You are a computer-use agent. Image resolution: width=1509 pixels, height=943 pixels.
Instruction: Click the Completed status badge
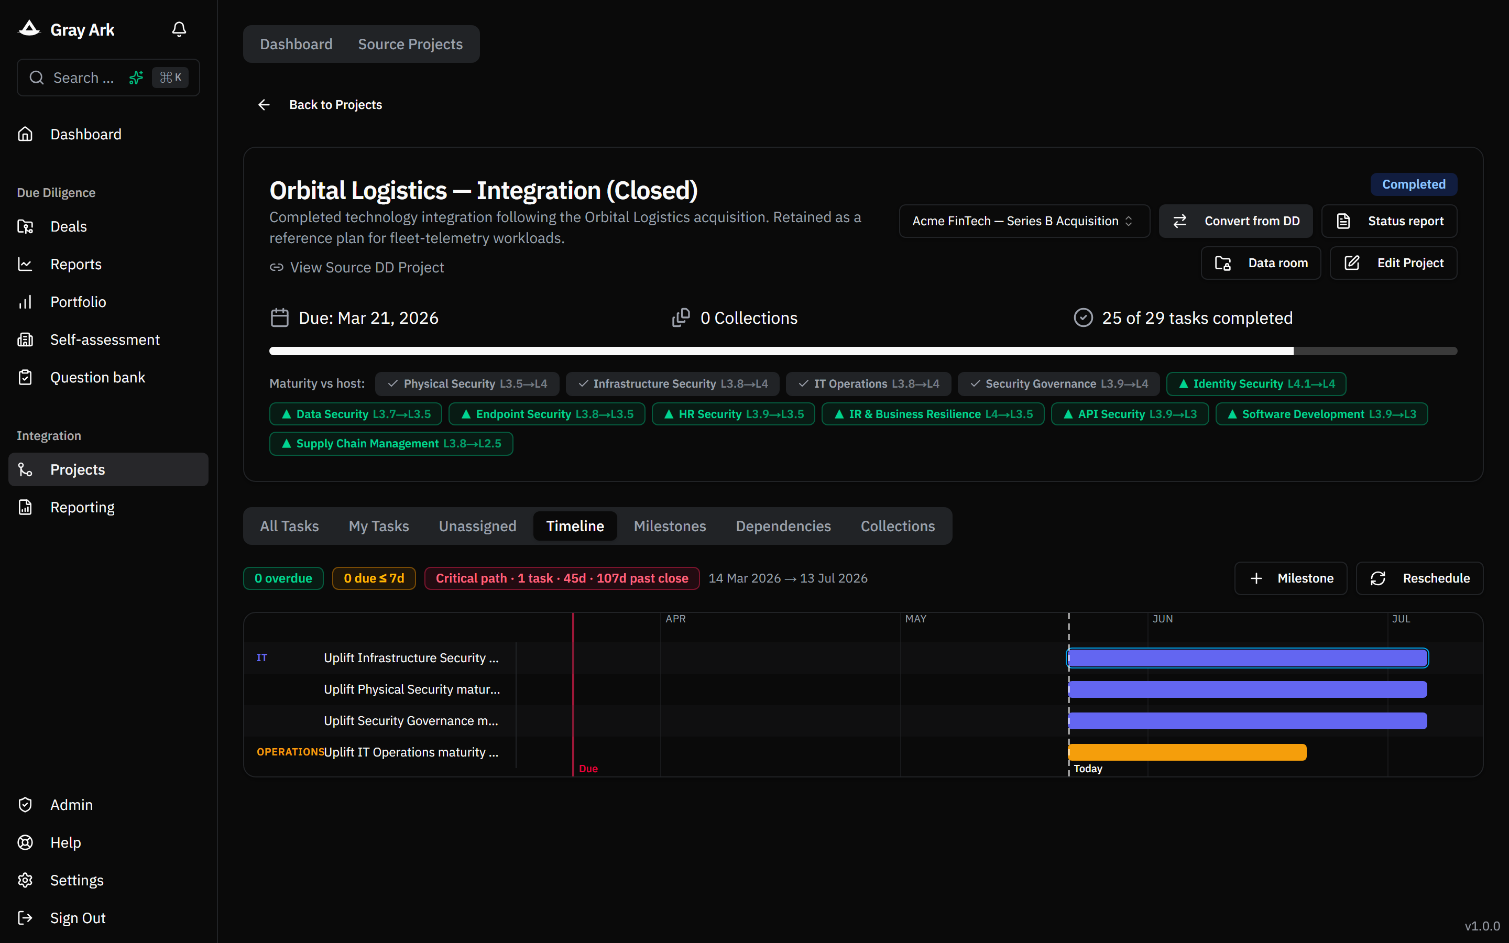[1414, 184]
